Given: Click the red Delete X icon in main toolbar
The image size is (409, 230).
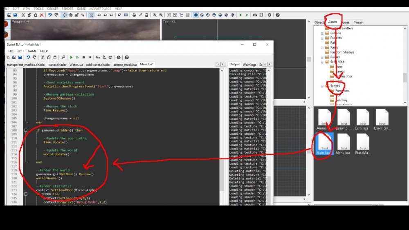Looking at the screenshot, I should [x=41, y=15].
